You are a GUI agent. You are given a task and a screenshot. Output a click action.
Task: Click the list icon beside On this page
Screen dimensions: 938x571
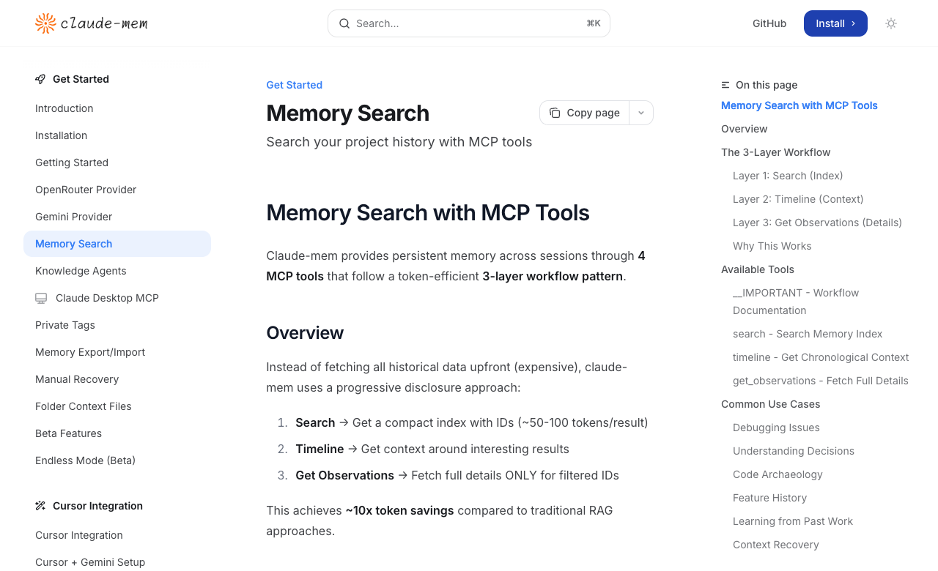coord(725,85)
